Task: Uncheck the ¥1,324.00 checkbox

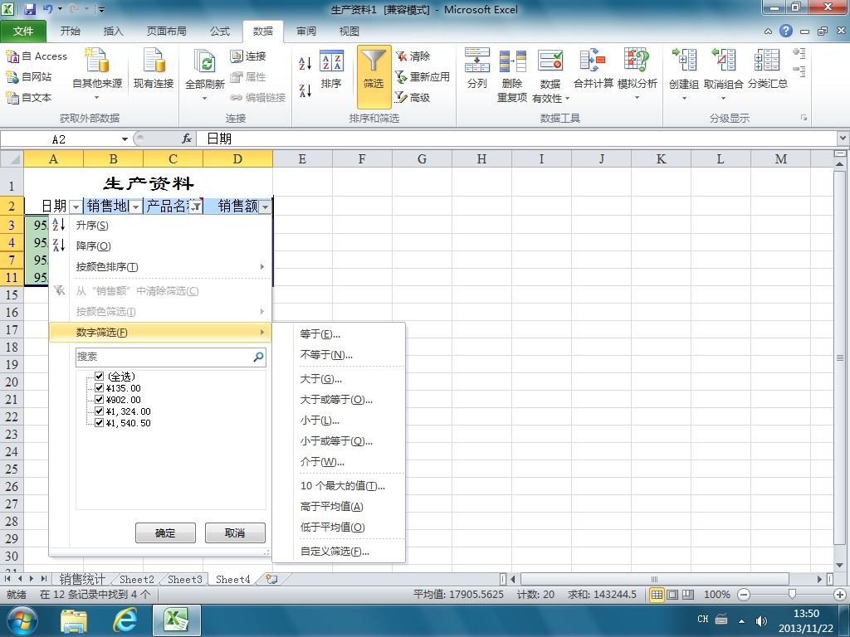Action: pyautogui.click(x=100, y=411)
